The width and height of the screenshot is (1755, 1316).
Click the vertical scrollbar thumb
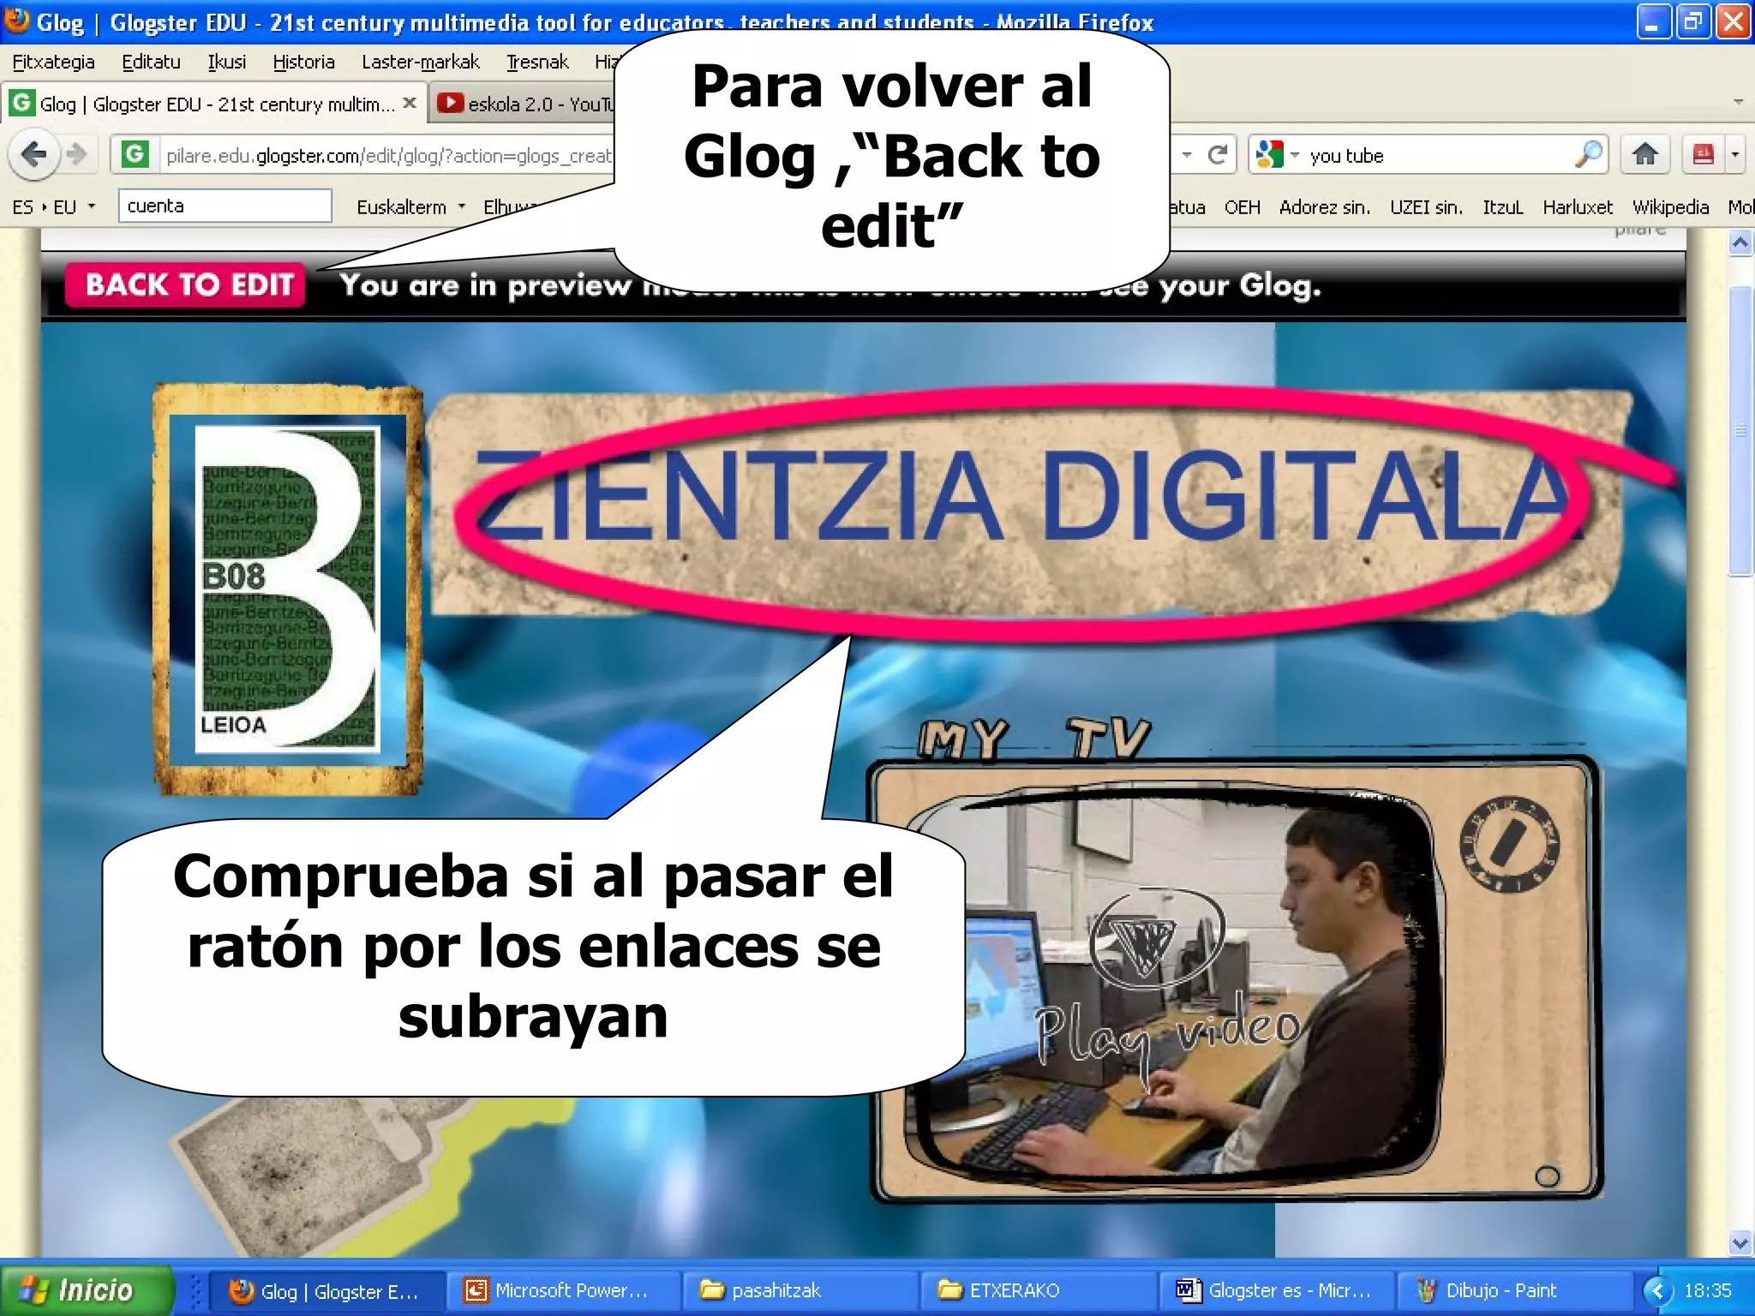coord(1740,431)
